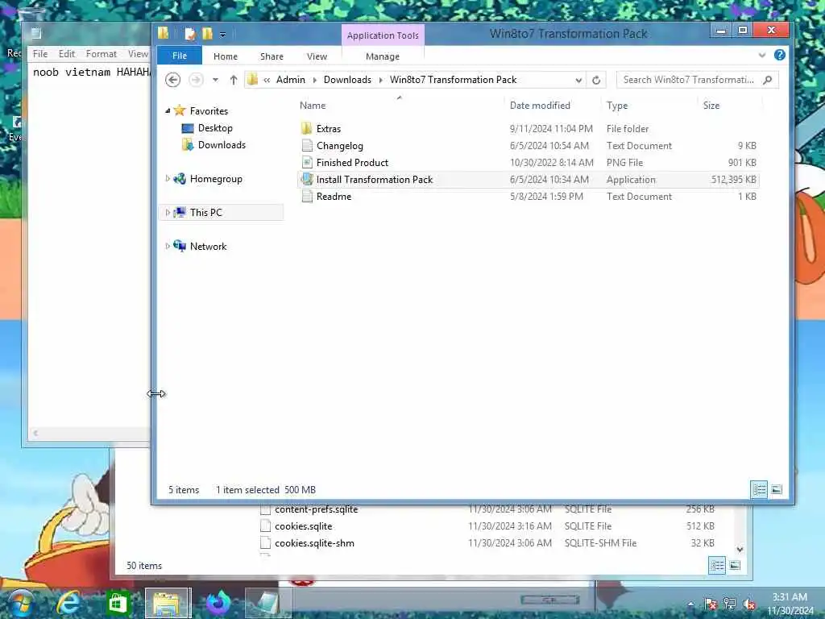Click the search magnifier icon in Explorer
This screenshot has height=619, width=825.
click(x=768, y=80)
